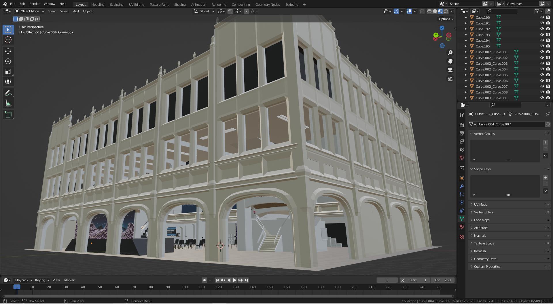553x304 pixels.
Task: Open Material properties tab
Action: coord(462,227)
